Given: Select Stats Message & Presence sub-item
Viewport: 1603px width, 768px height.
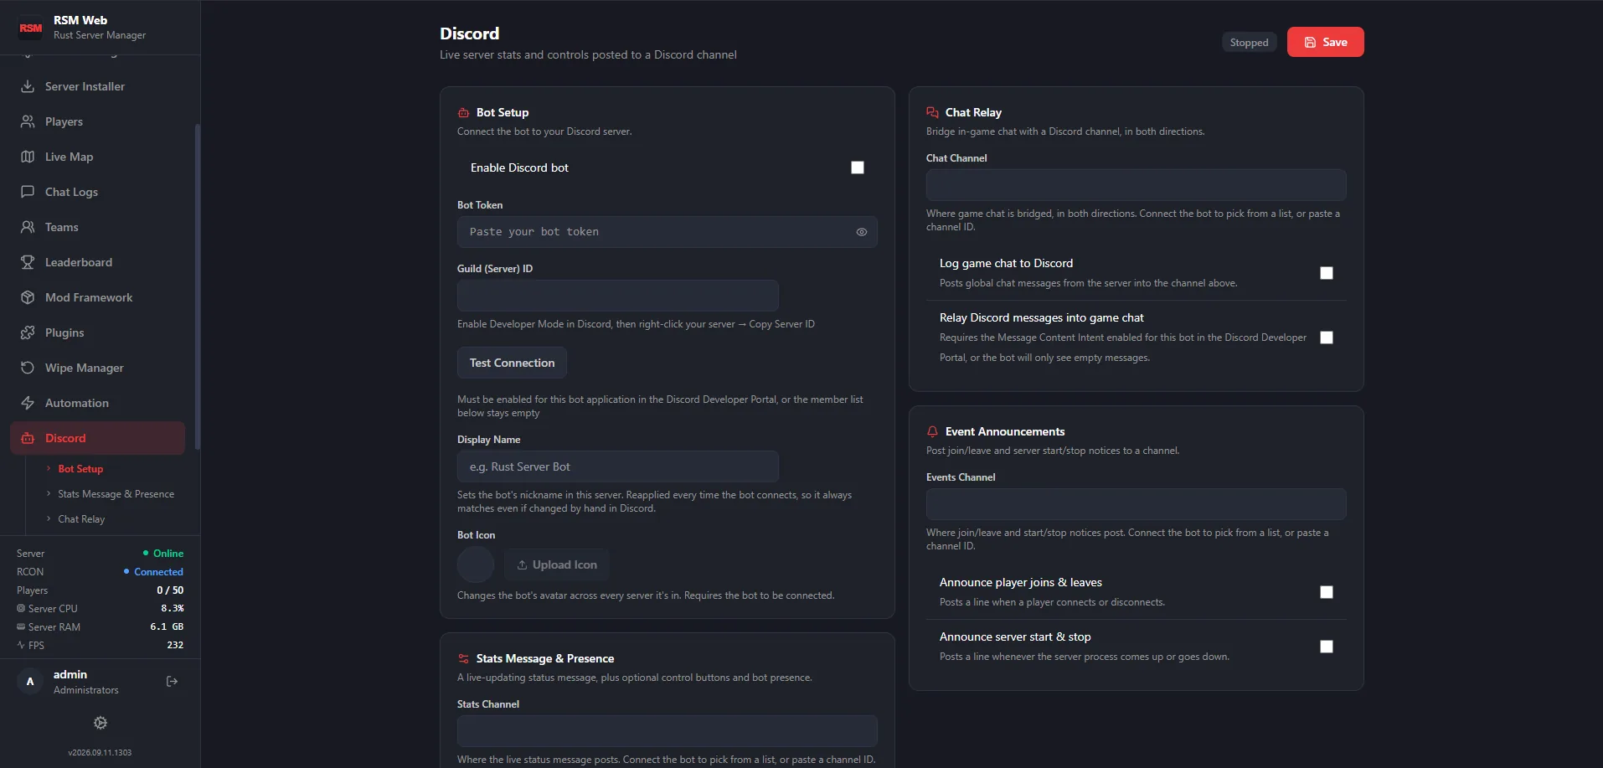Looking at the screenshot, I should click(x=116, y=494).
